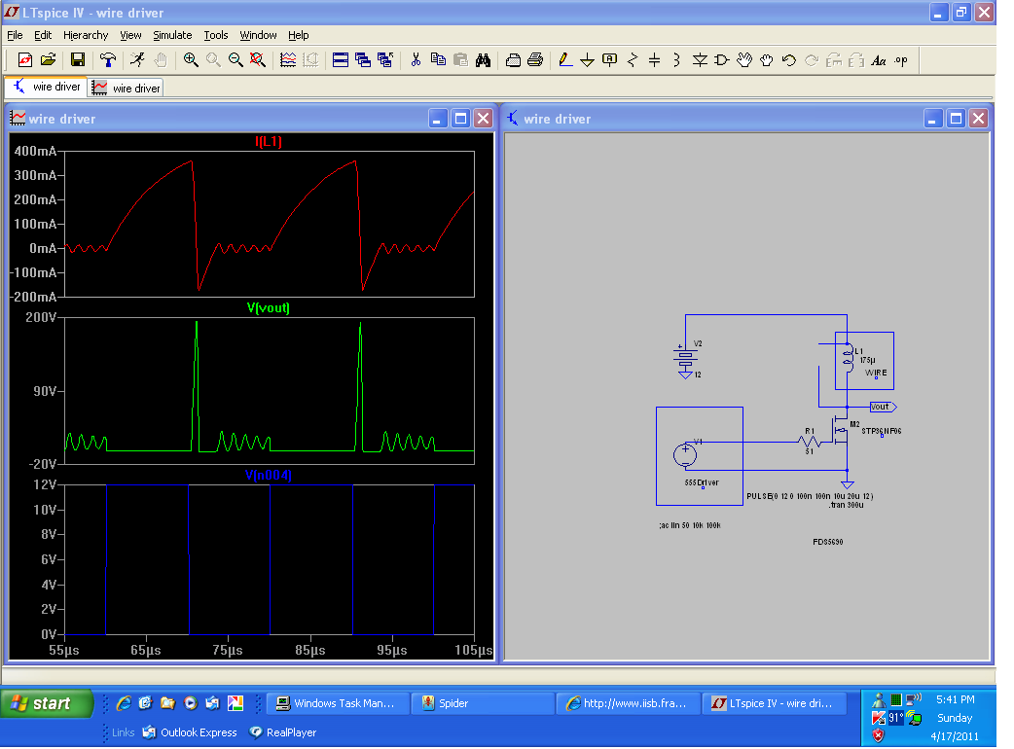
Task: Click the L1 inductor symbol in schematic
Action: [x=848, y=359]
